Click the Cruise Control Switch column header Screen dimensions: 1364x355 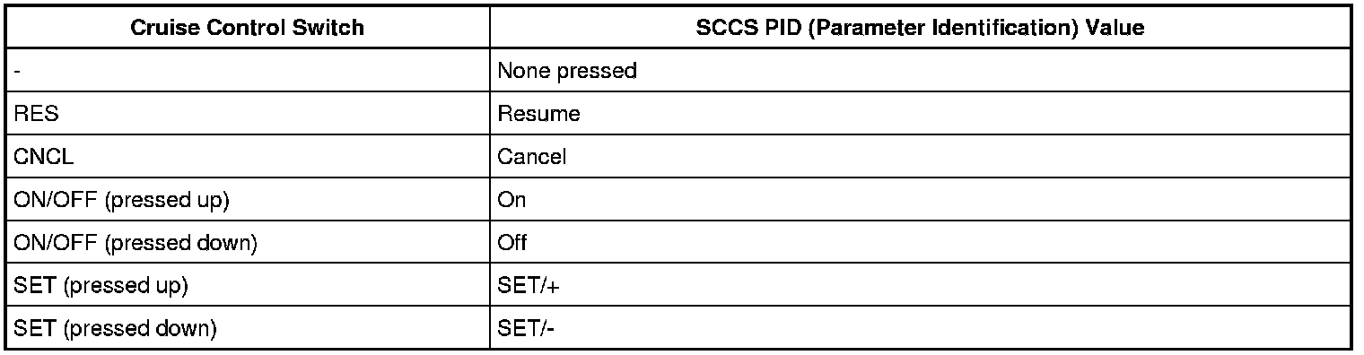pyautogui.click(x=248, y=27)
